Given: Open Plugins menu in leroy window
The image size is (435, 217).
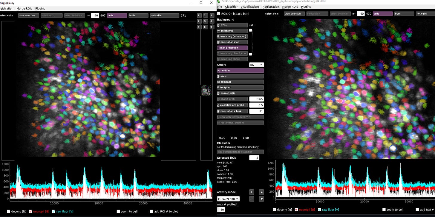Looking at the screenshot, I should 40,9.
